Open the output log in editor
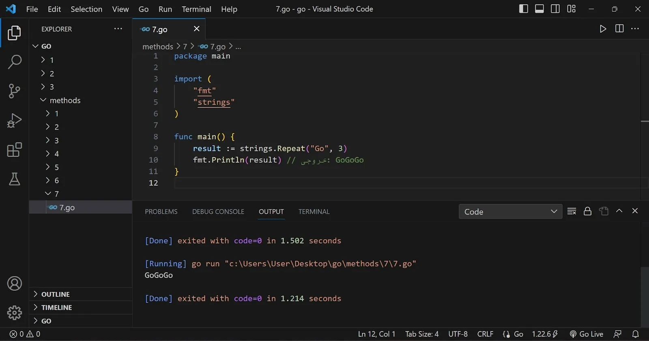 [x=604, y=211]
